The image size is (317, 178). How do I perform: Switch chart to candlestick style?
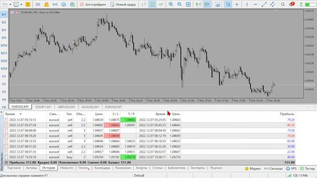(152, 4)
